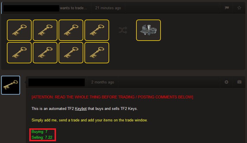Select the third key in the top row
The image size is (247, 143).
[x=71, y=30]
